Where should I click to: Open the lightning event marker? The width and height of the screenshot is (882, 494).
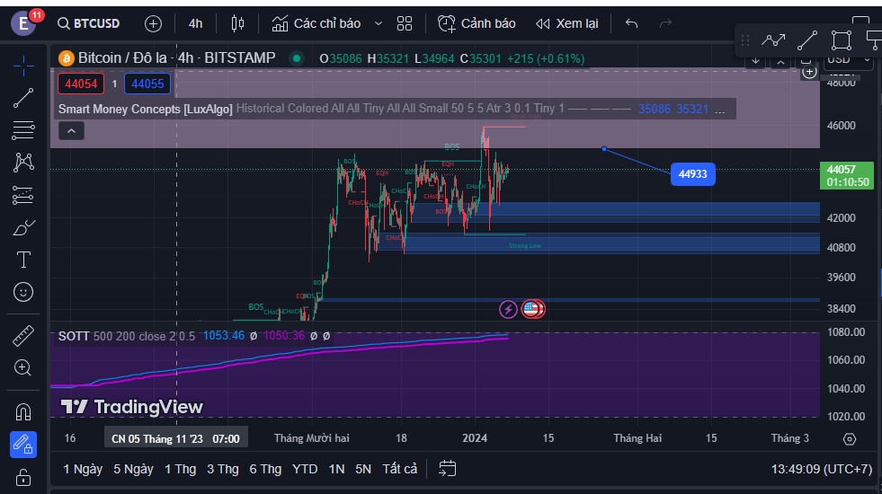[x=508, y=309]
